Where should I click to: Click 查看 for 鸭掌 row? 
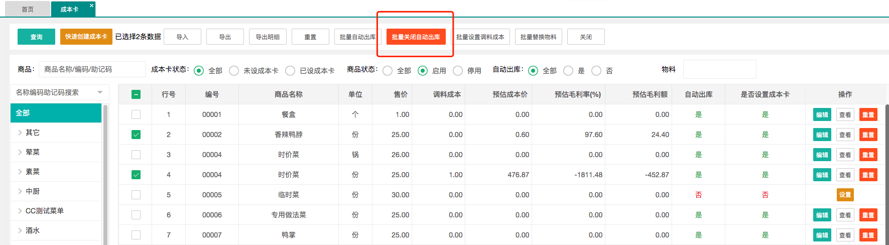845,235
